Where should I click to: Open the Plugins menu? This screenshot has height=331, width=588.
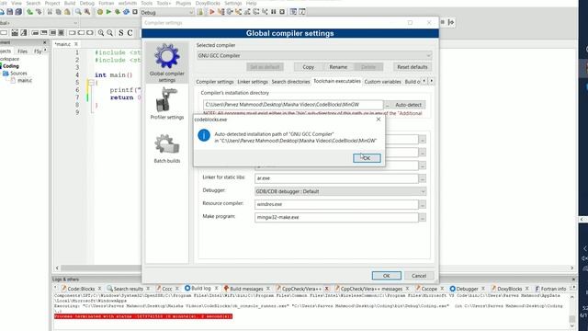(184, 3)
